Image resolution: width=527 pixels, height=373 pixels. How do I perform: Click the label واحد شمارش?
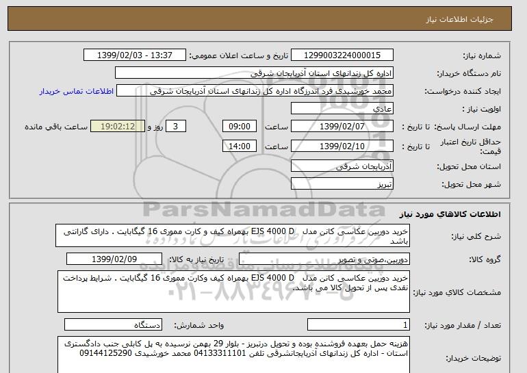tap(199, 325)
